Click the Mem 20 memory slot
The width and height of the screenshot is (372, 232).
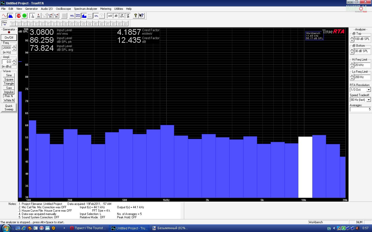125,23
